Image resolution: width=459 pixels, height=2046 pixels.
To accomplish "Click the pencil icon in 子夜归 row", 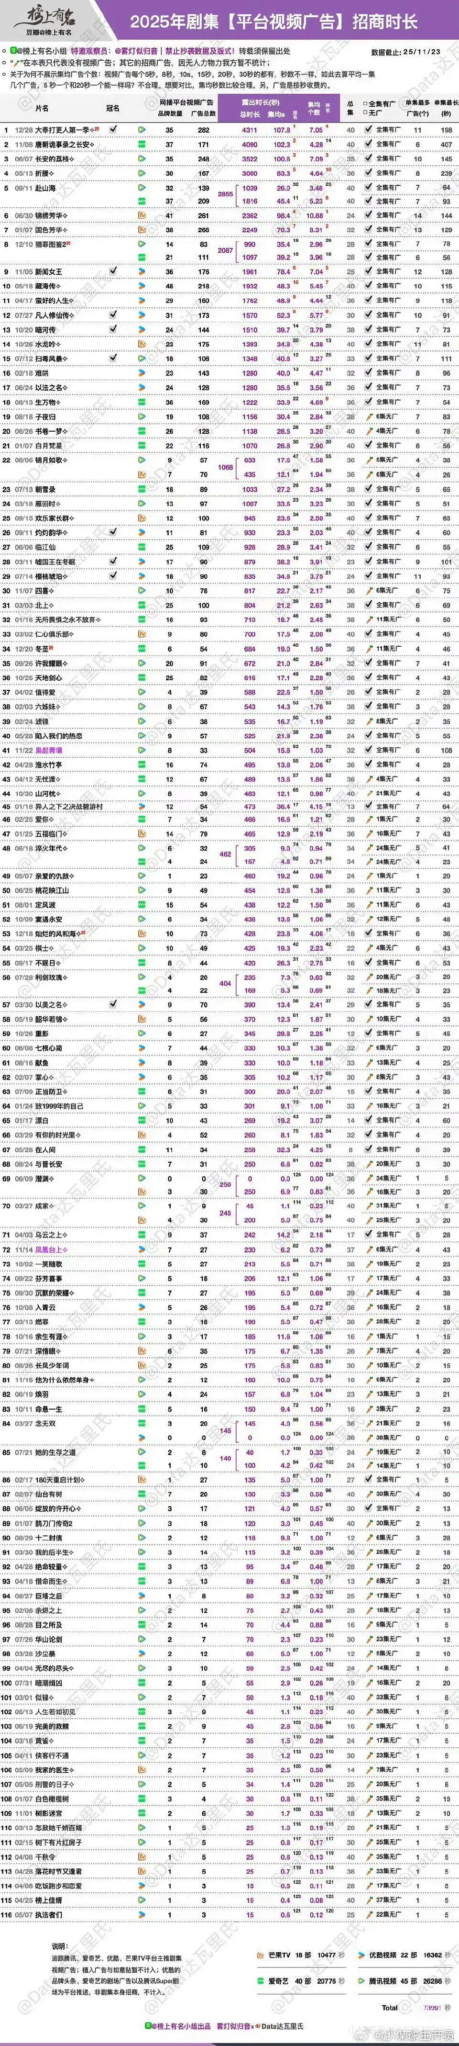I will tap(369, 416).
